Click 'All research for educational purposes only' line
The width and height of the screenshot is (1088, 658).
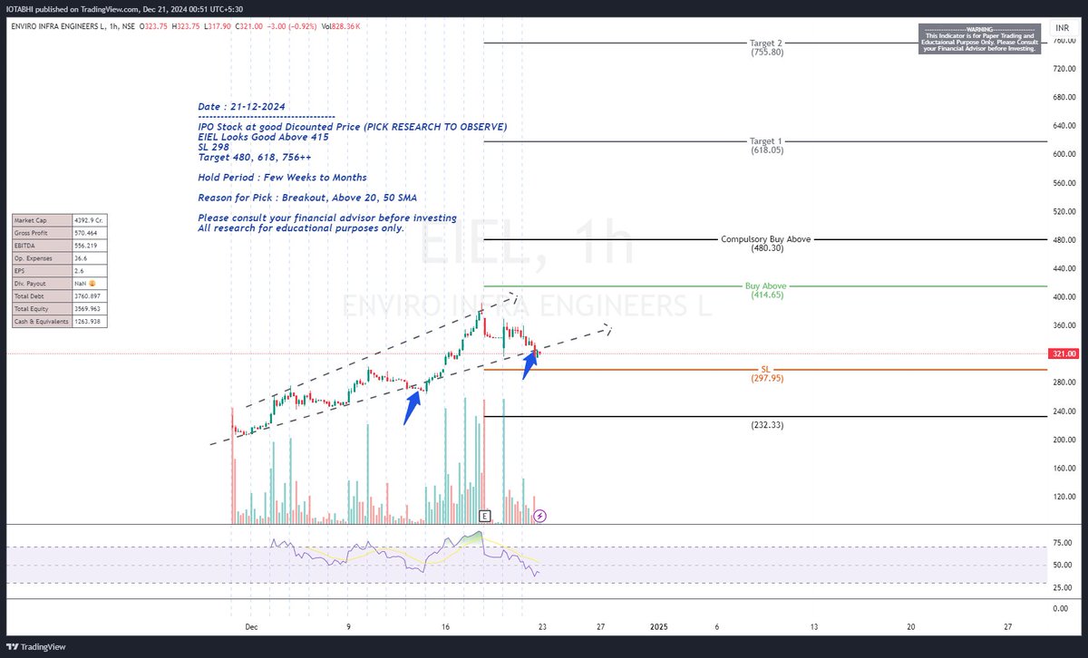click(301, 227)
